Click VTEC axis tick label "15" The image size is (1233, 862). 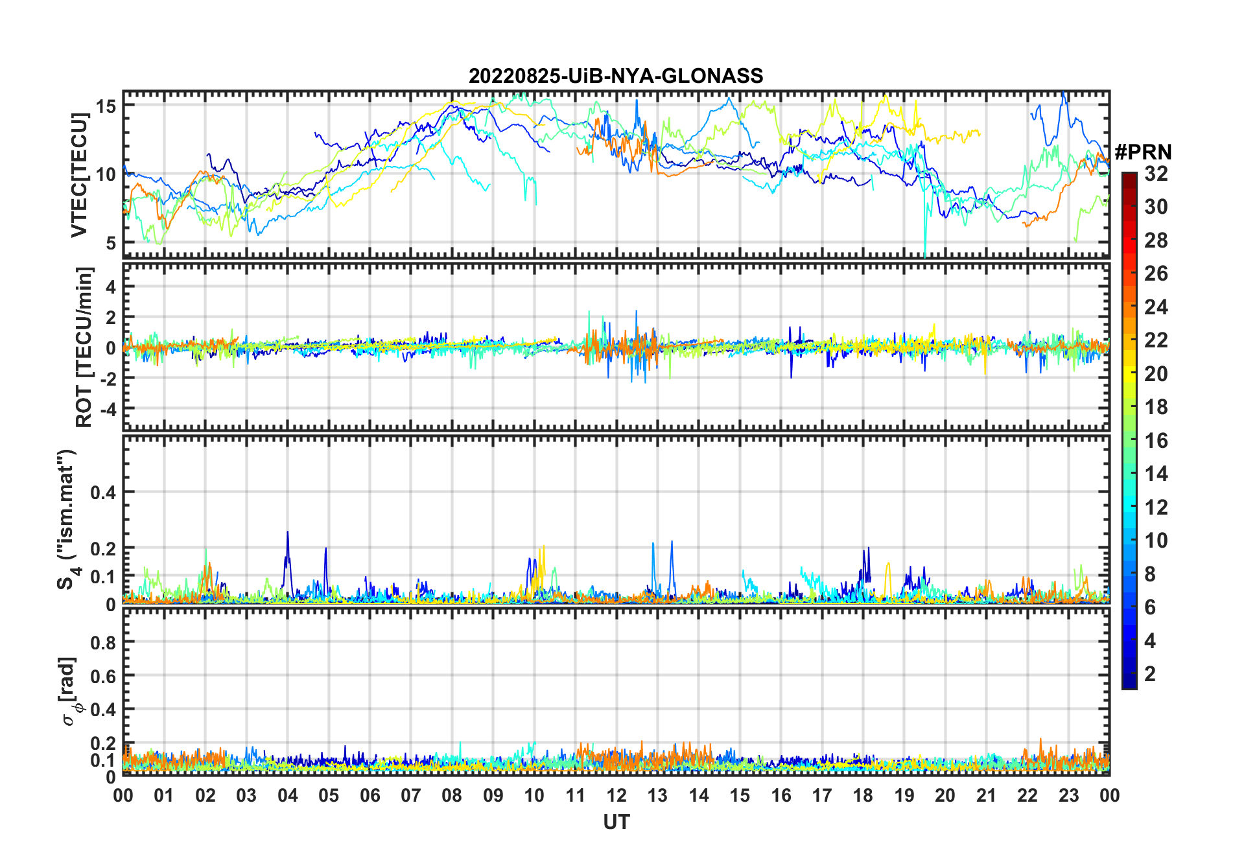(x=106, y=105)
